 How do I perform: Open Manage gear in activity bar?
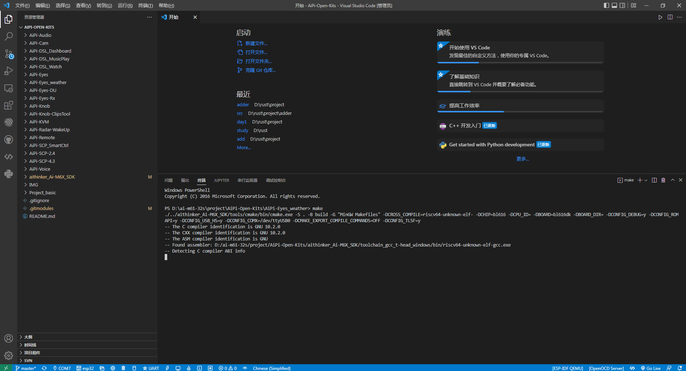click(9, 356)
